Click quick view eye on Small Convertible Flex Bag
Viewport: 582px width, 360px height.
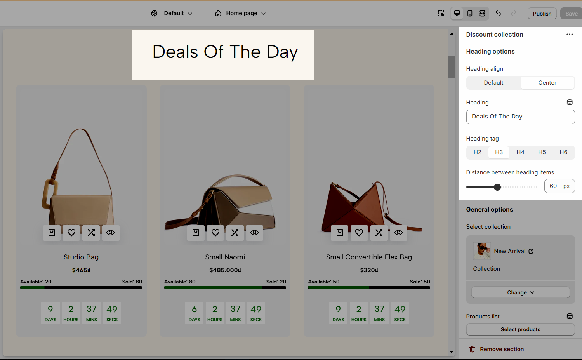click(399, 233)
